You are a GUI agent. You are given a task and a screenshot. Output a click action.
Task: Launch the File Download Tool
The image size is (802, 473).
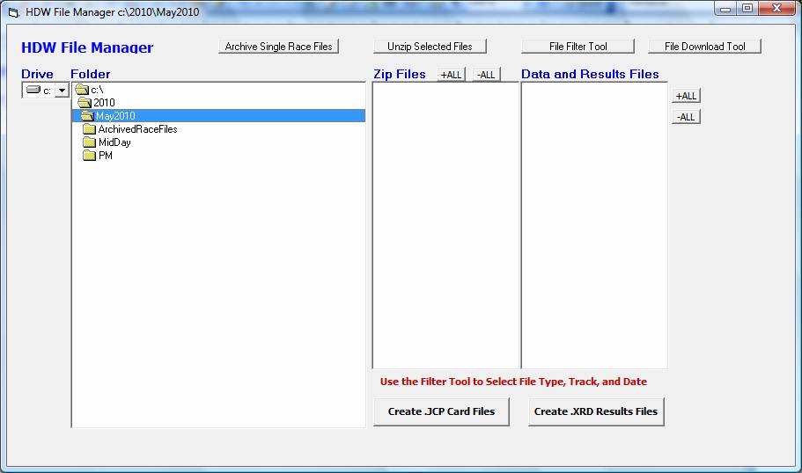[704, 47]
